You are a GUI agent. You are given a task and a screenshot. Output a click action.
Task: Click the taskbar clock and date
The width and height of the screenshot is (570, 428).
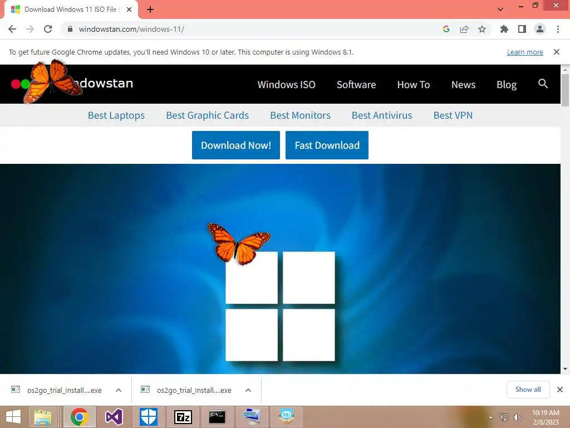pos(546,417)
